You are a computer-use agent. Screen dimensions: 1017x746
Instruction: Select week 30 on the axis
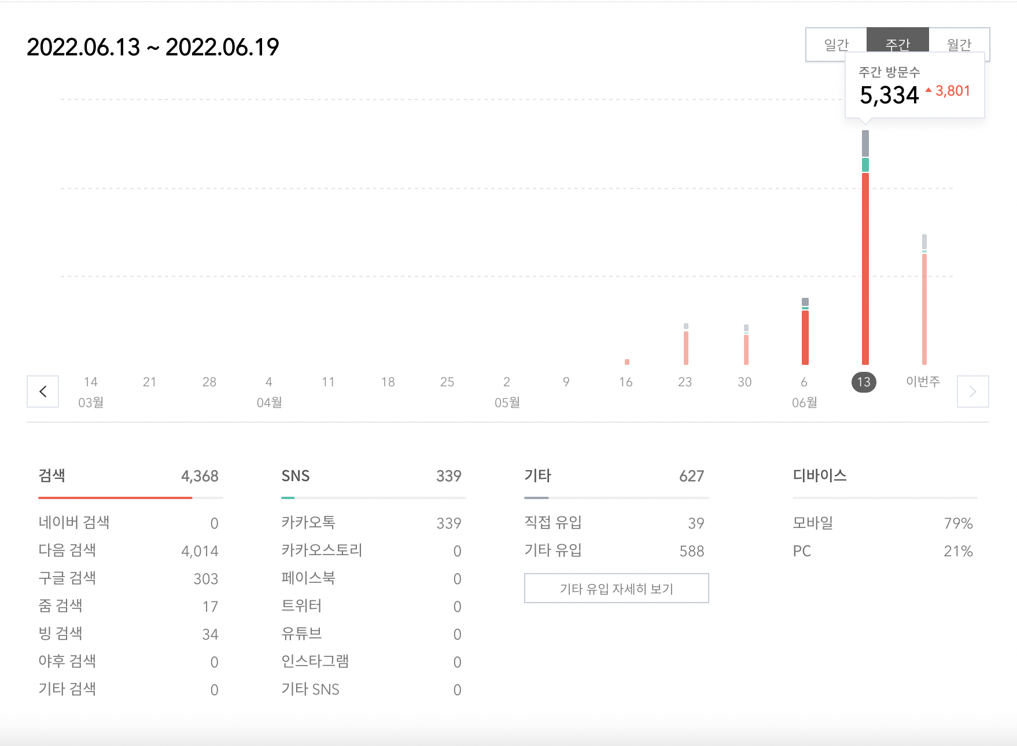click(x=745, y=382)
